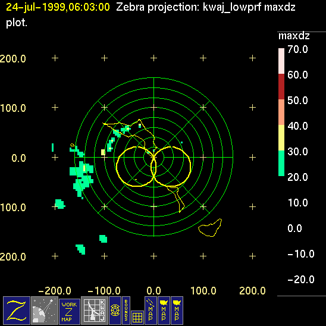The image size is (326, 326).
Task: Select the first US-outline MAP icon
Action: tap(164, 311)
